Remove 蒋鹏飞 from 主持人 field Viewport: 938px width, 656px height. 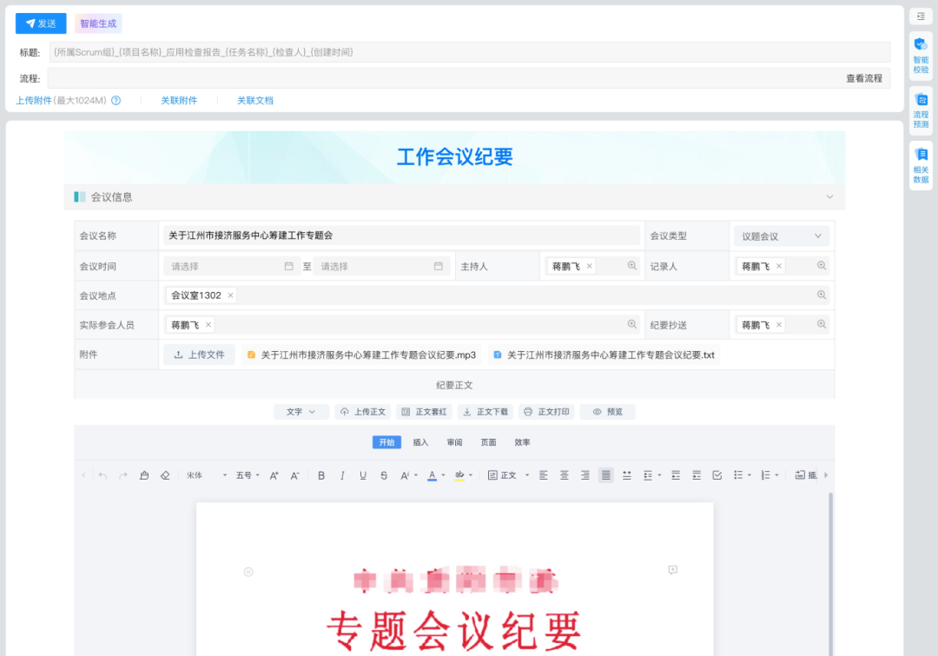pos(589,267)
